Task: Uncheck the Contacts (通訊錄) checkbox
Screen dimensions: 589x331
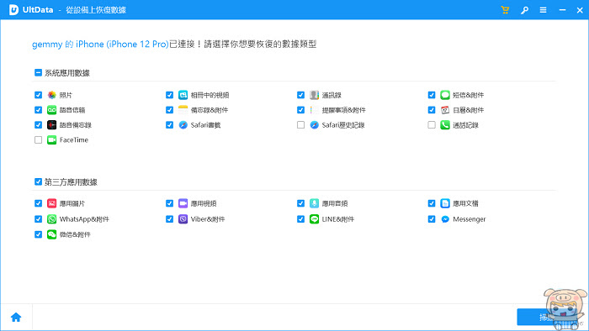Action: click(300, 95)
